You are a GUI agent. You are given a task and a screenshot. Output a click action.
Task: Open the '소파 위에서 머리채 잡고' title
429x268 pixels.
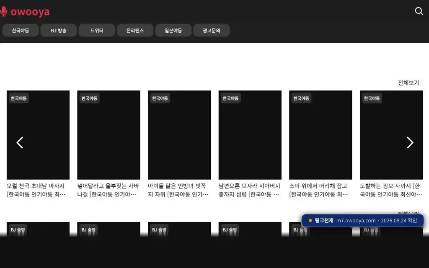318,190
